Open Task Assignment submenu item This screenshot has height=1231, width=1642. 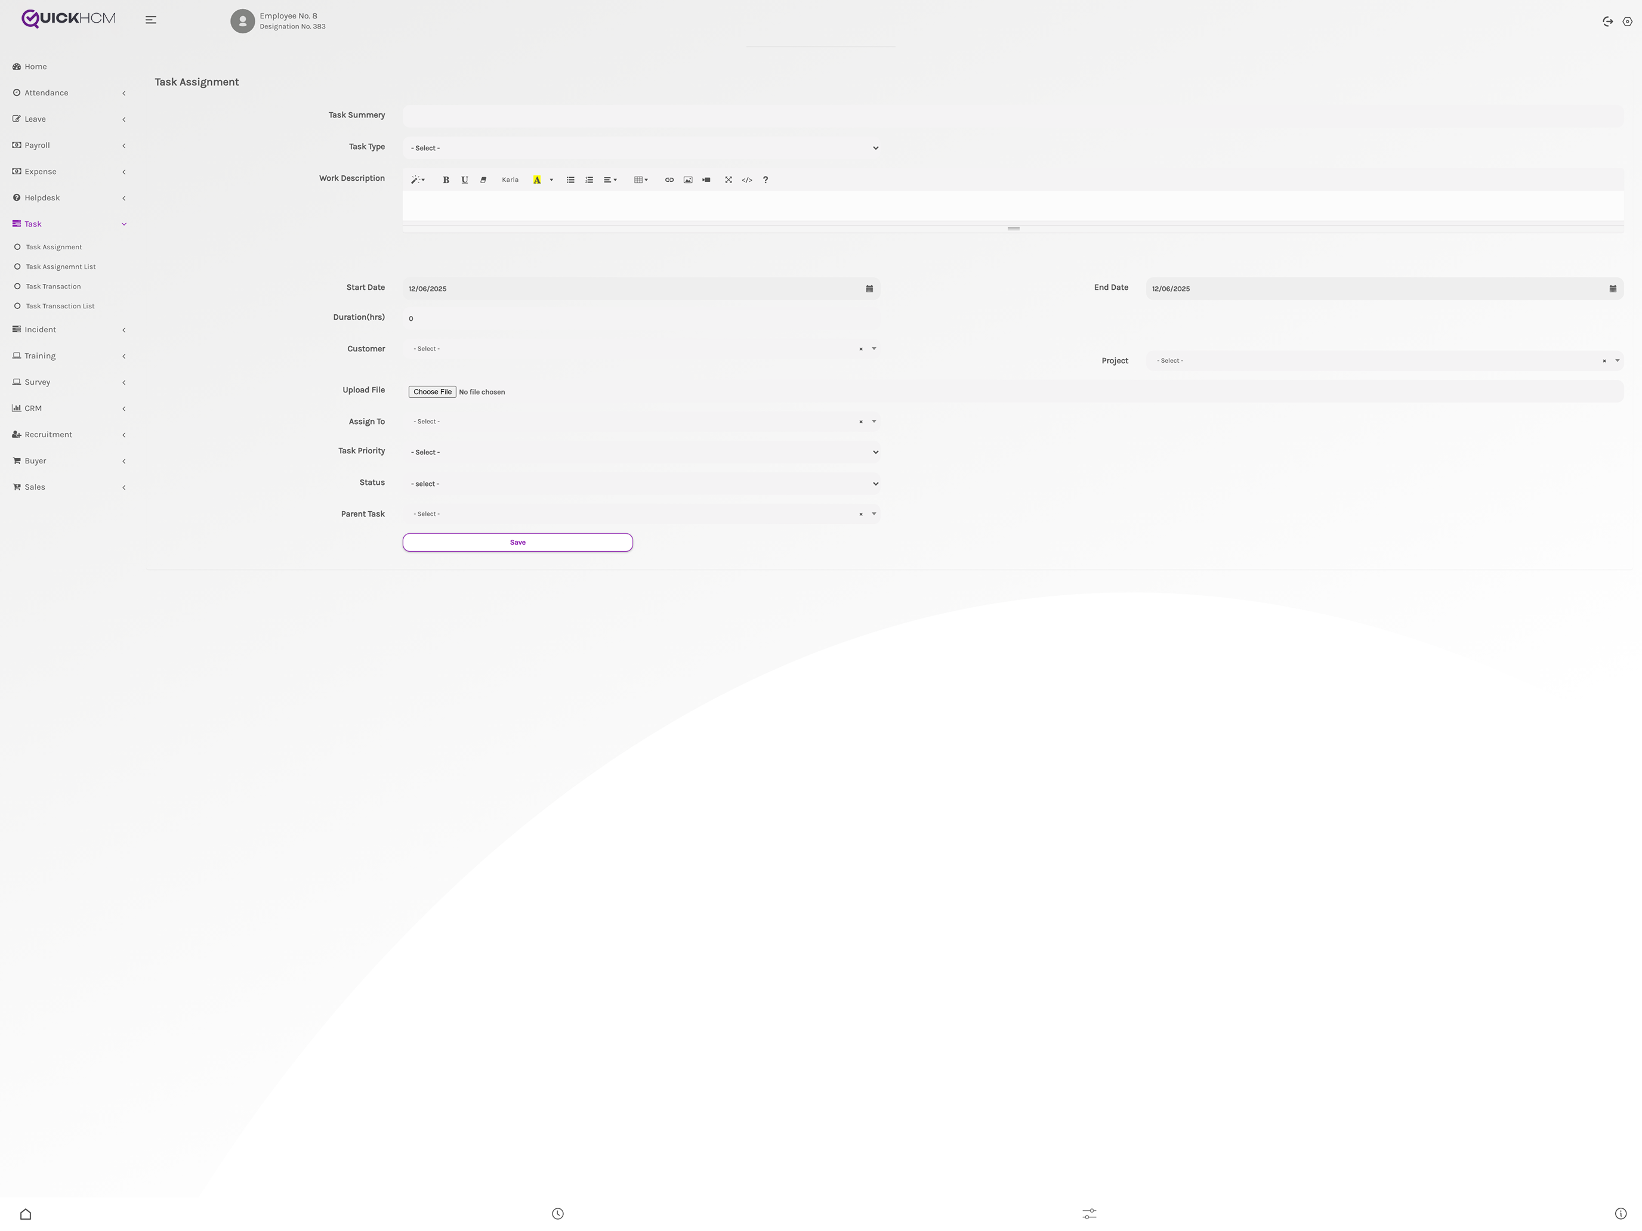[54, 247]
